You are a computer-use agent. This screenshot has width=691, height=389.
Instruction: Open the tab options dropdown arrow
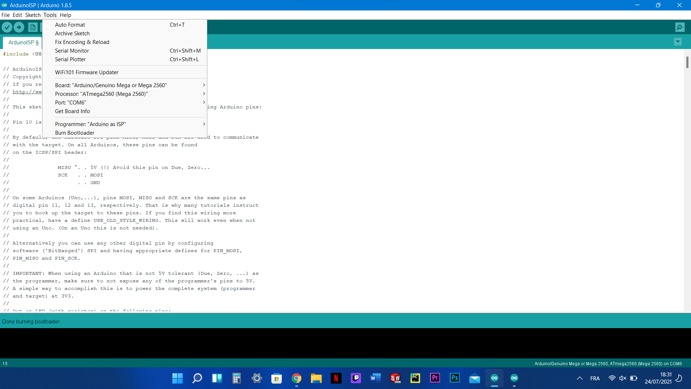[x=678, y=42]
